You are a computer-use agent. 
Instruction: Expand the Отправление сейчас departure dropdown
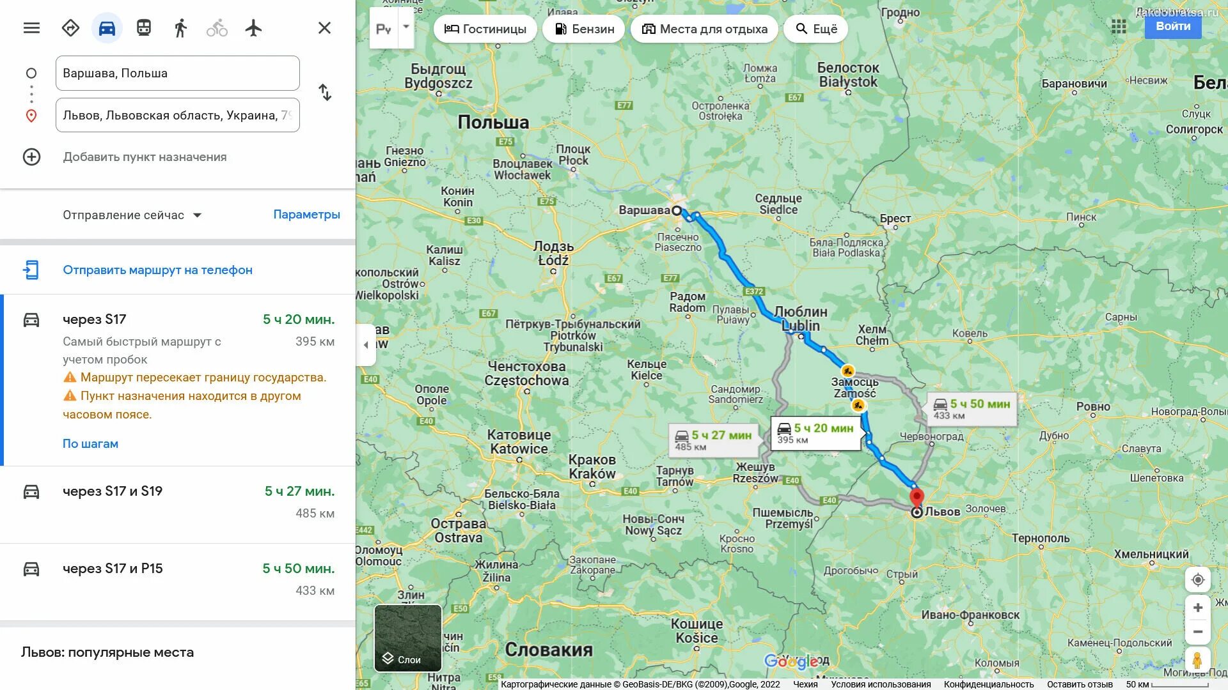coord(132,215)
